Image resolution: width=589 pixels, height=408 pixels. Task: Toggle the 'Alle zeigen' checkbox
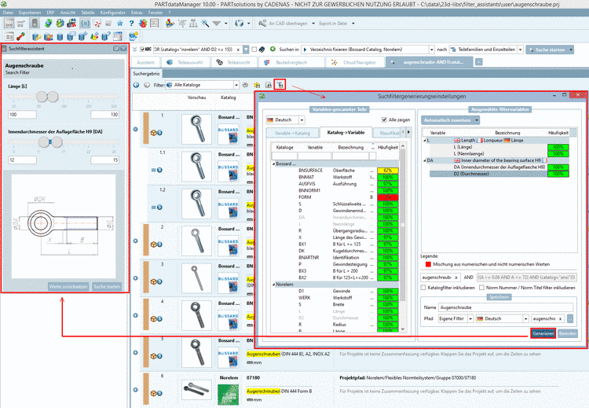coord(384,119)
